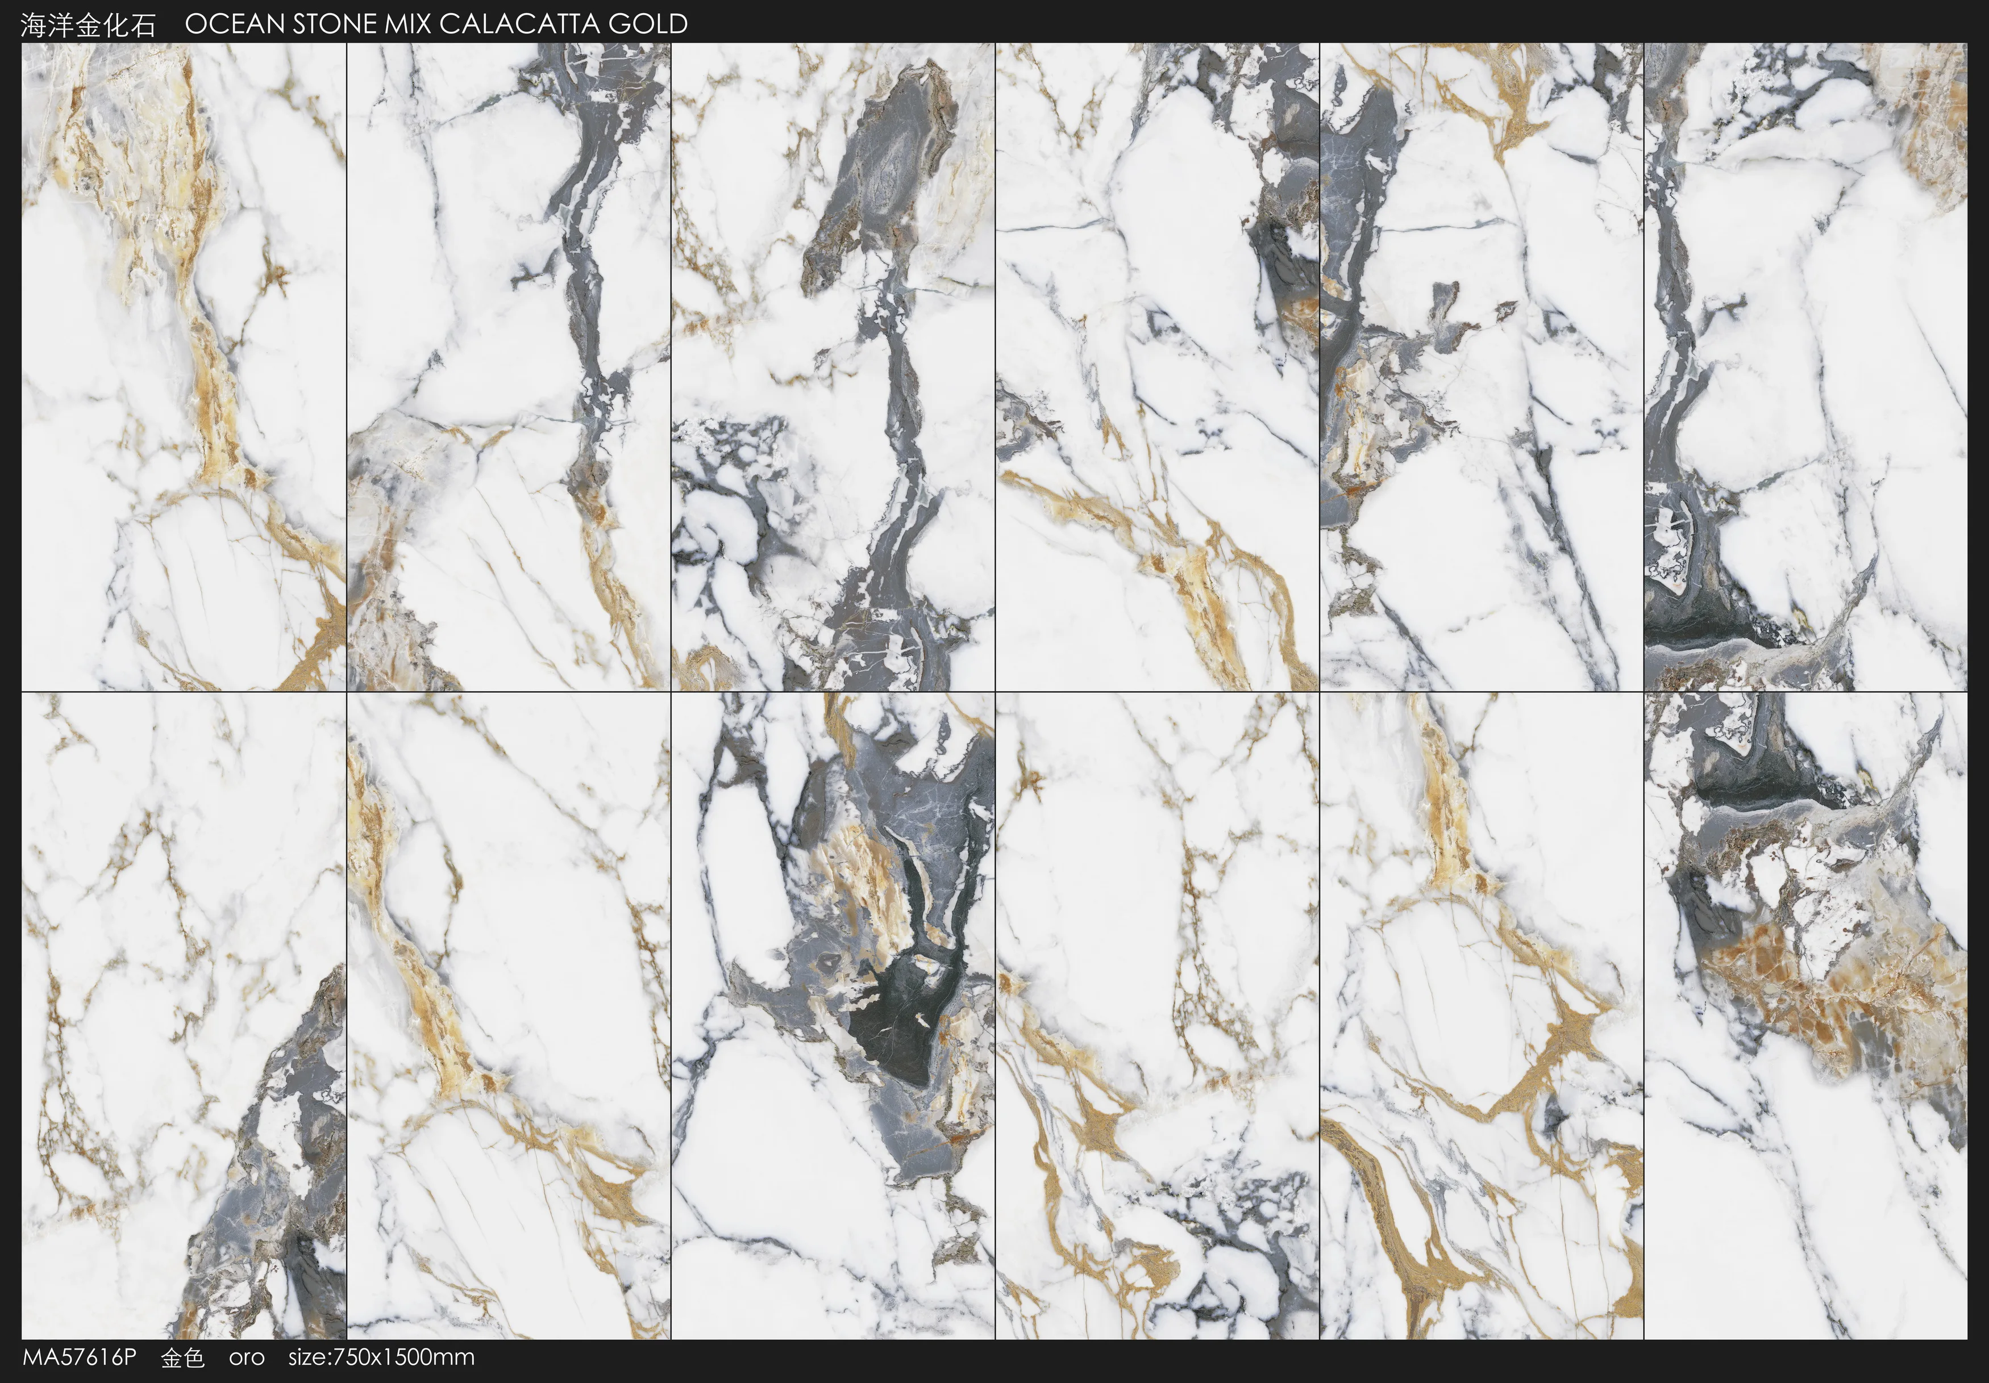Click top-right tile with black pool at bottom
This screenshot has height=1383, width=1989.
pos(1805,366)
